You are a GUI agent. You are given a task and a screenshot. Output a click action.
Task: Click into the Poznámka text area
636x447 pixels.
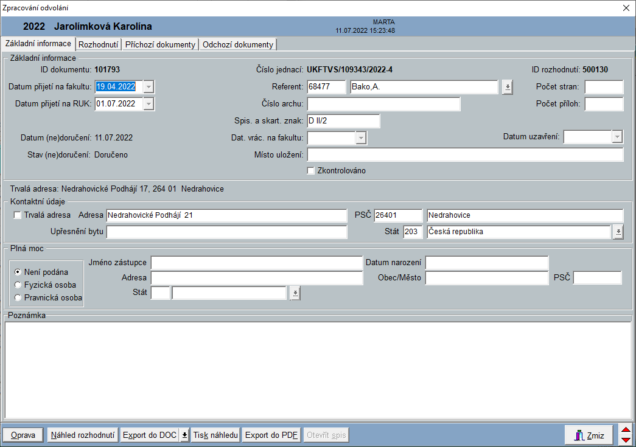tap(318, 369)
